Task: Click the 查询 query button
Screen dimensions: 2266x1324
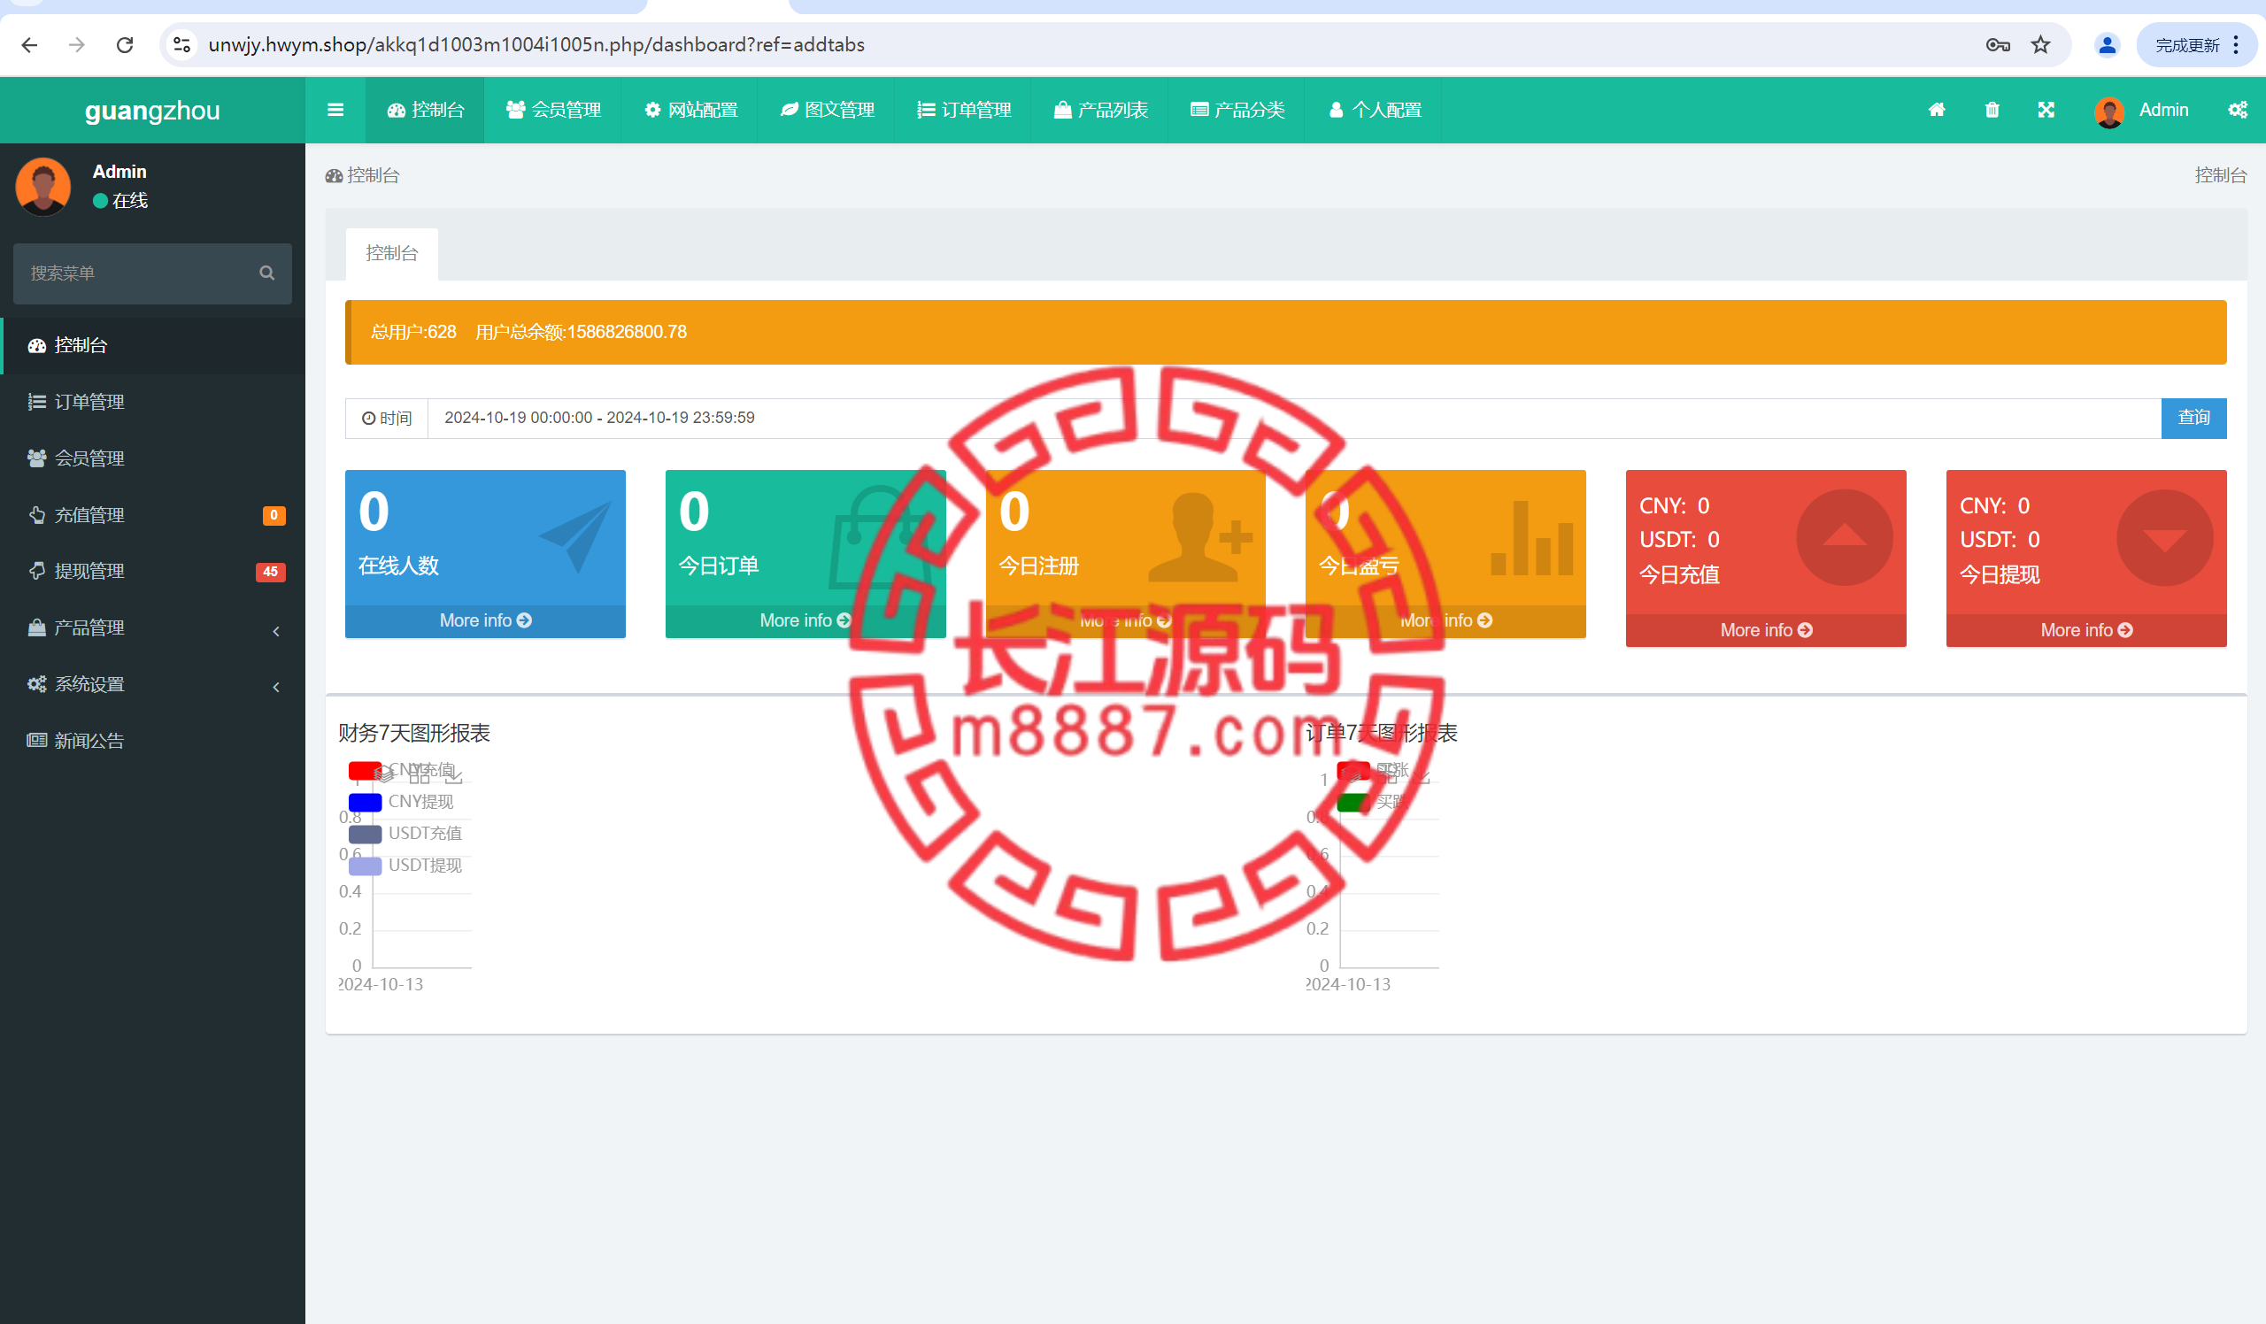Action: (x=2194, y=418)
